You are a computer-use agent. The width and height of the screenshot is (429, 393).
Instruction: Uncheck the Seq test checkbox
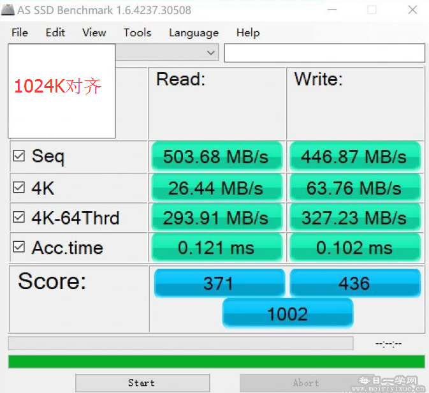pos(19,156)
